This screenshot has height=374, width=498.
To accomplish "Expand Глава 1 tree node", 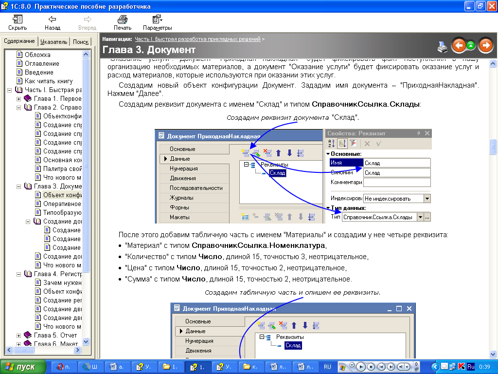I will 18,99.
